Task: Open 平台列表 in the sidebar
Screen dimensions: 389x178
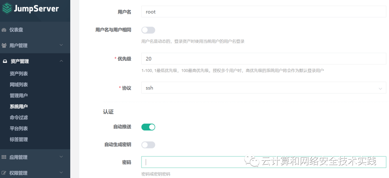Action: [19, 128]
